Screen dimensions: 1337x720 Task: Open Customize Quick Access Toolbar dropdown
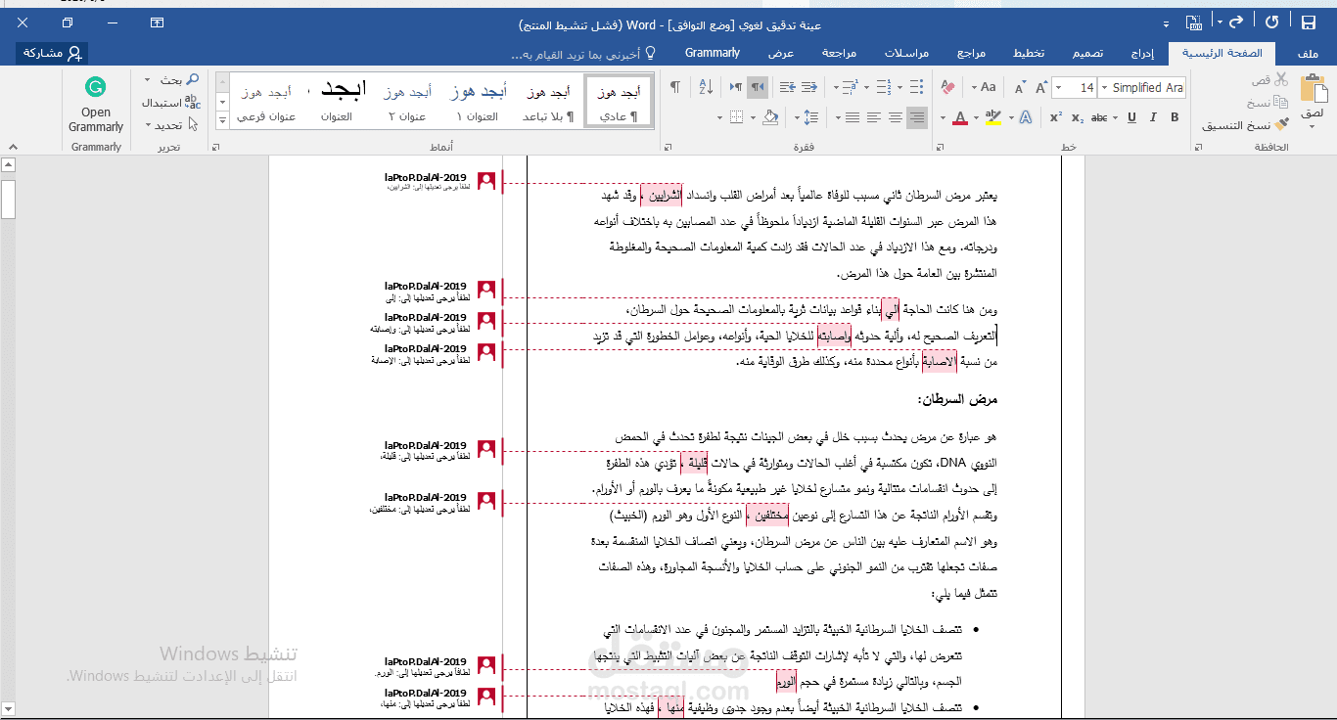(x=1166, y=22)
